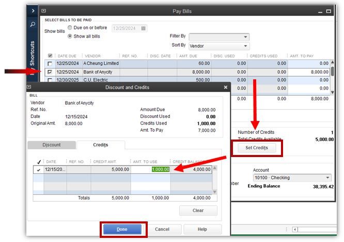Switch to the Discount tab

click(x=52, y=145)
